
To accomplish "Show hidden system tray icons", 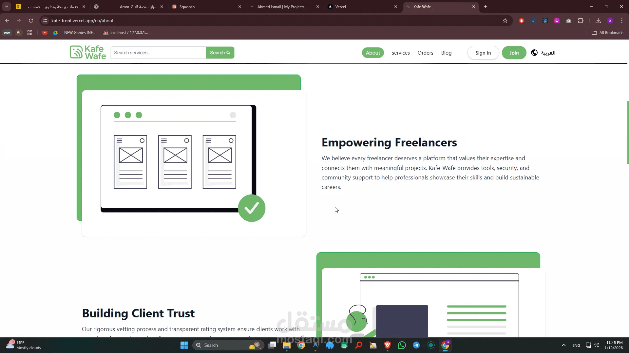I will click(x=563, y=345).
